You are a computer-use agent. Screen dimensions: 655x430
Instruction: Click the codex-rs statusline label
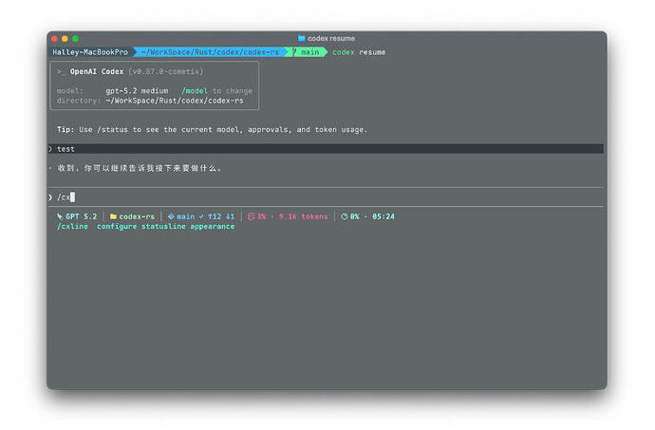137,216
